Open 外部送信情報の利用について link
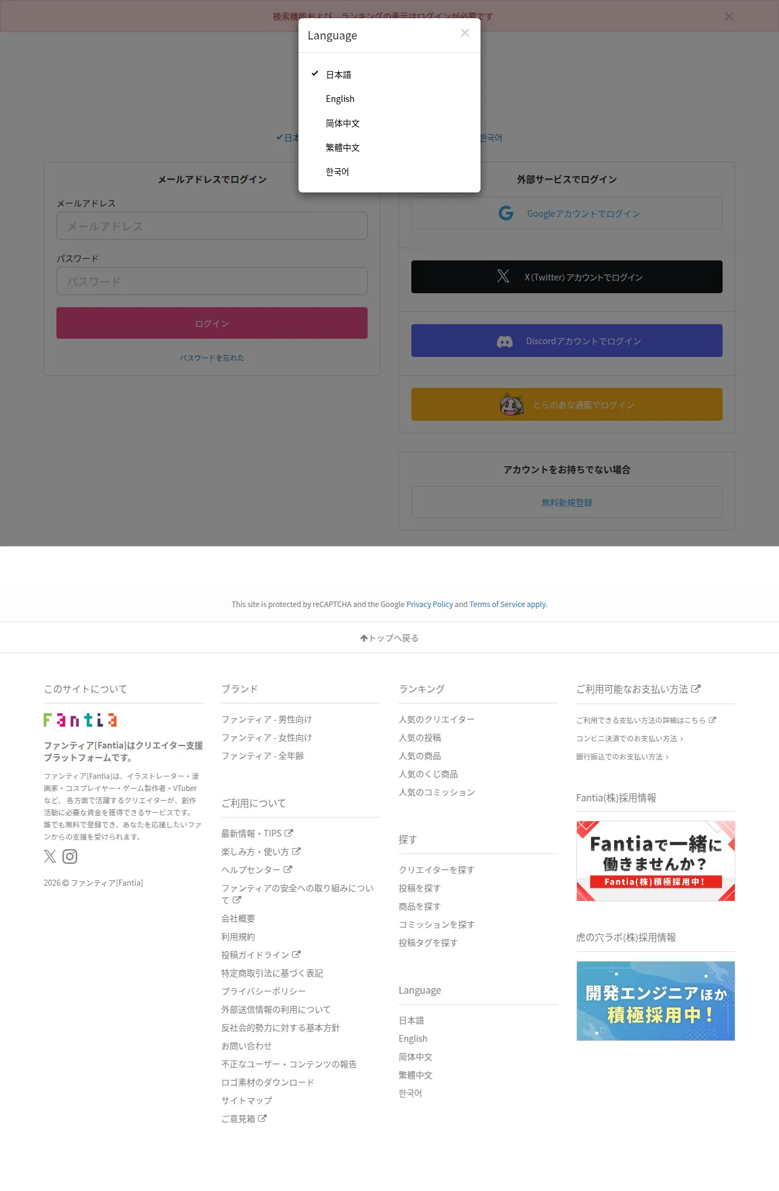The image size is (779, 1191). click(x=276, y=1009)
